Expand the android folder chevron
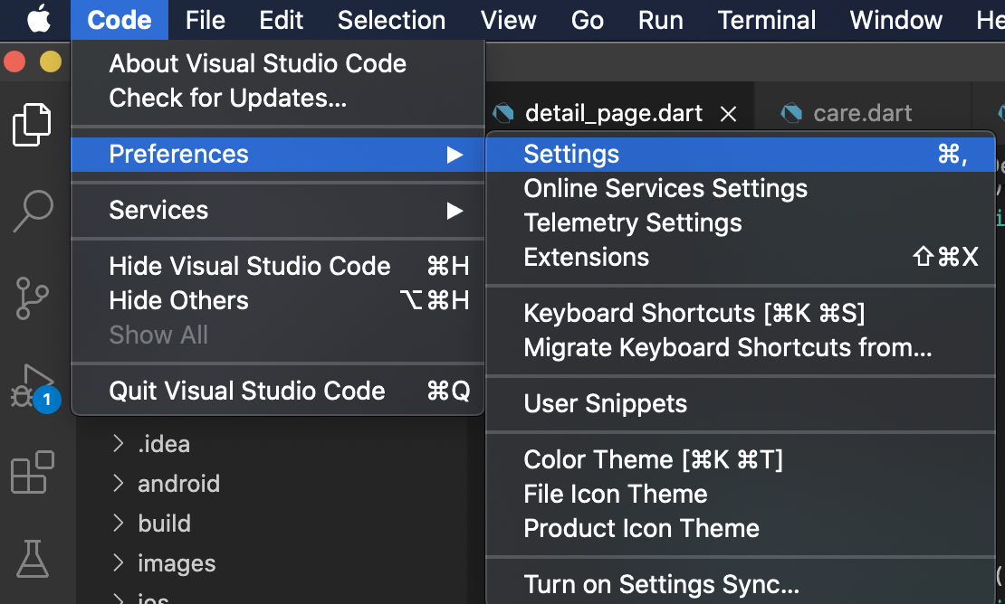1005x604 pixels. coord(118,483)
